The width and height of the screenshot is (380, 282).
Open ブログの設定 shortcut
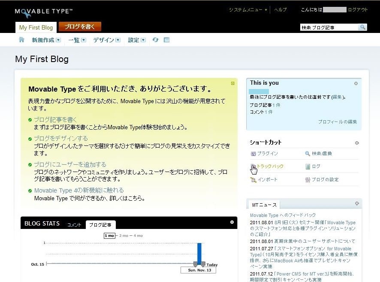coord(322,179)
